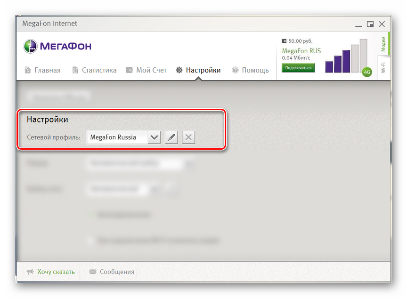Click the green Подключиться button
This screenshot has height=298, width=407.
point(298,68)
